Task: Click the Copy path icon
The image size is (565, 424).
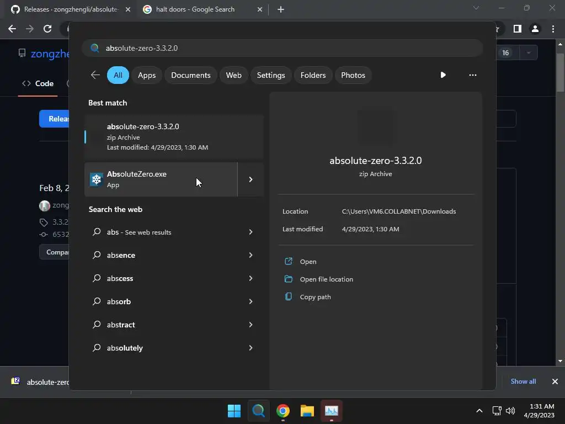Action: click(x=288, y=296)
